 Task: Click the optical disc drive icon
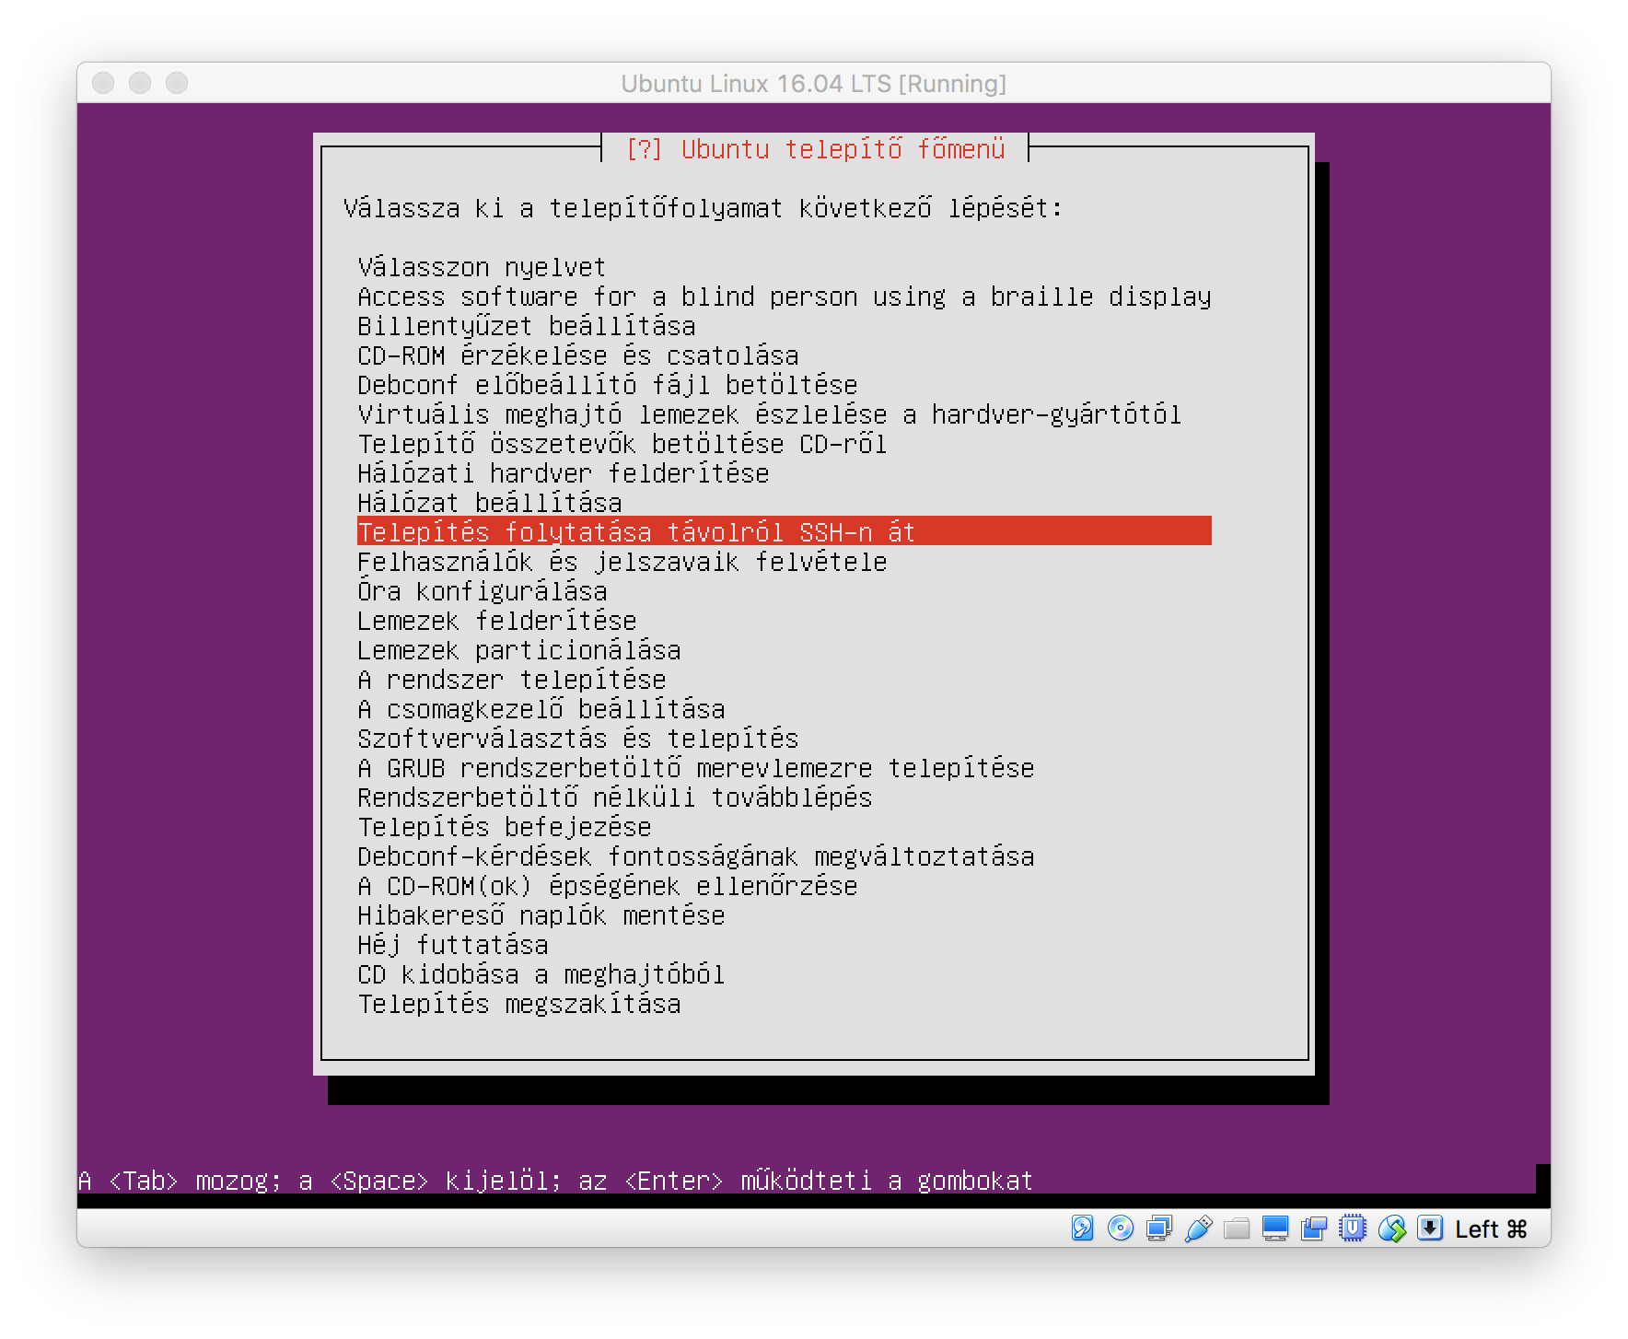click(1121, 1228)
